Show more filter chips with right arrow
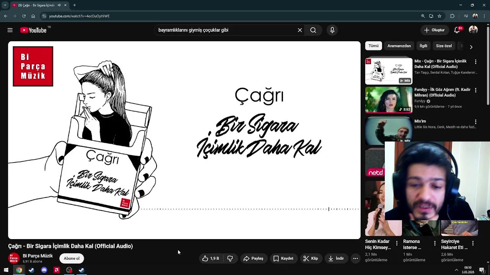Image resolution: width=490 pixels, height=275 pixels. pos(471,47)
